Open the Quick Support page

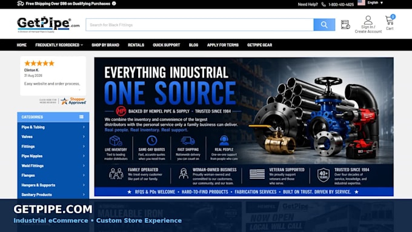point(167,45)
